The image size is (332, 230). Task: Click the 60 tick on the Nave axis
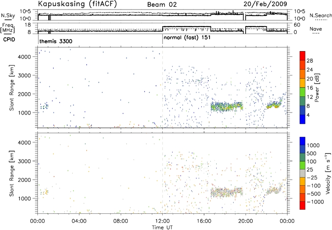(x=297, y=25)
